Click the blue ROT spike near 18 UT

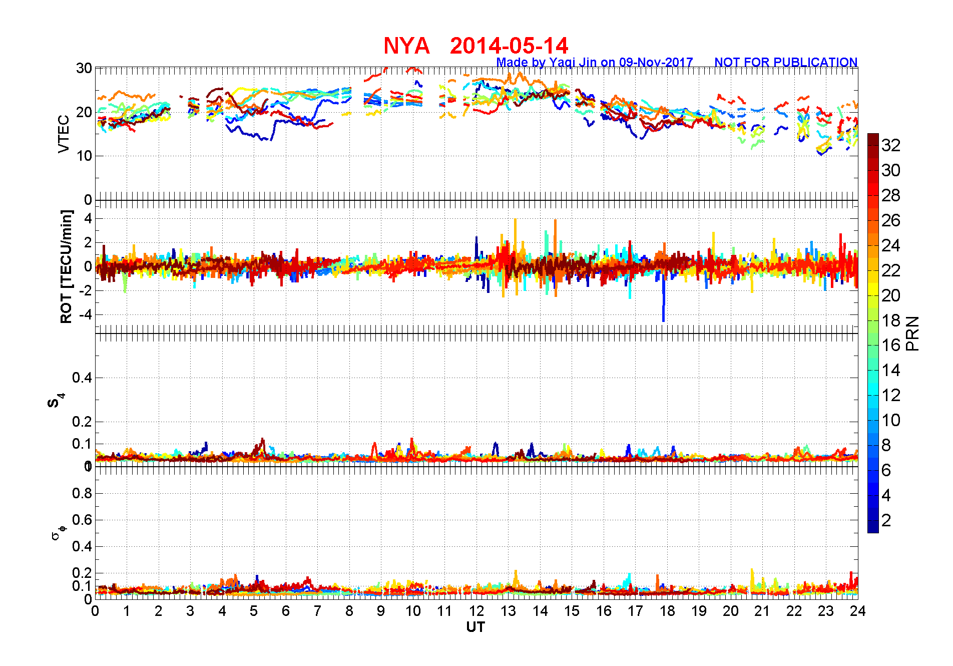pyautogui.click(x=663, y=298)
